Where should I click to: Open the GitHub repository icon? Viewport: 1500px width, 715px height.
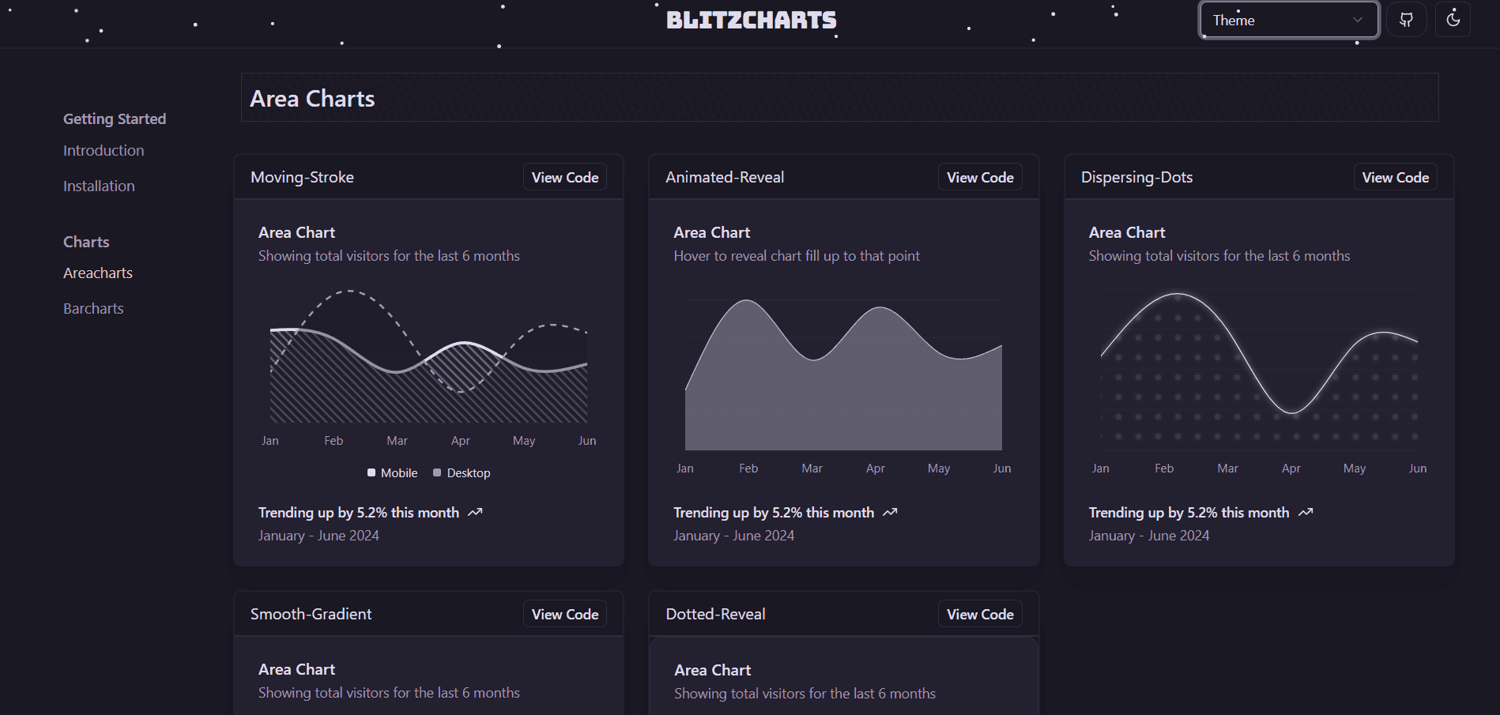[1406, 20]
